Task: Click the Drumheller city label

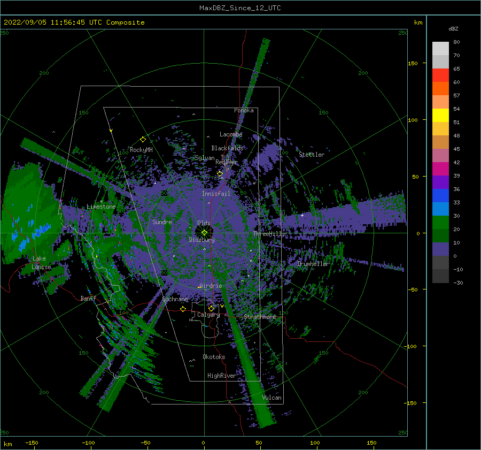Action: point(313,264)
